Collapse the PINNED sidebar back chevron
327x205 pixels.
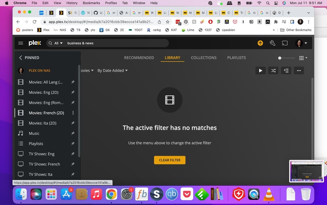(20, 58)
